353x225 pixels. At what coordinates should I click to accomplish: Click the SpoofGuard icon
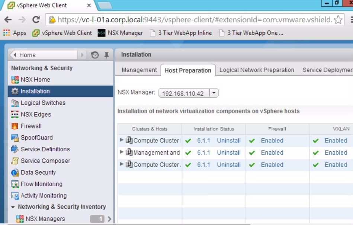point(15,138)
